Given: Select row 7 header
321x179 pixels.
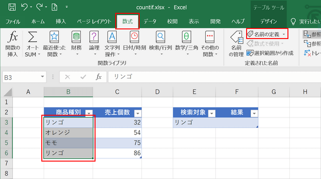Looking at the screenshot, I should (6, 163).
